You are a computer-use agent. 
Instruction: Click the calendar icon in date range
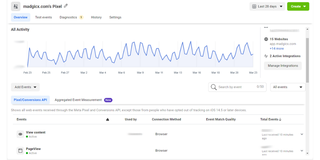tap(254, 6)
